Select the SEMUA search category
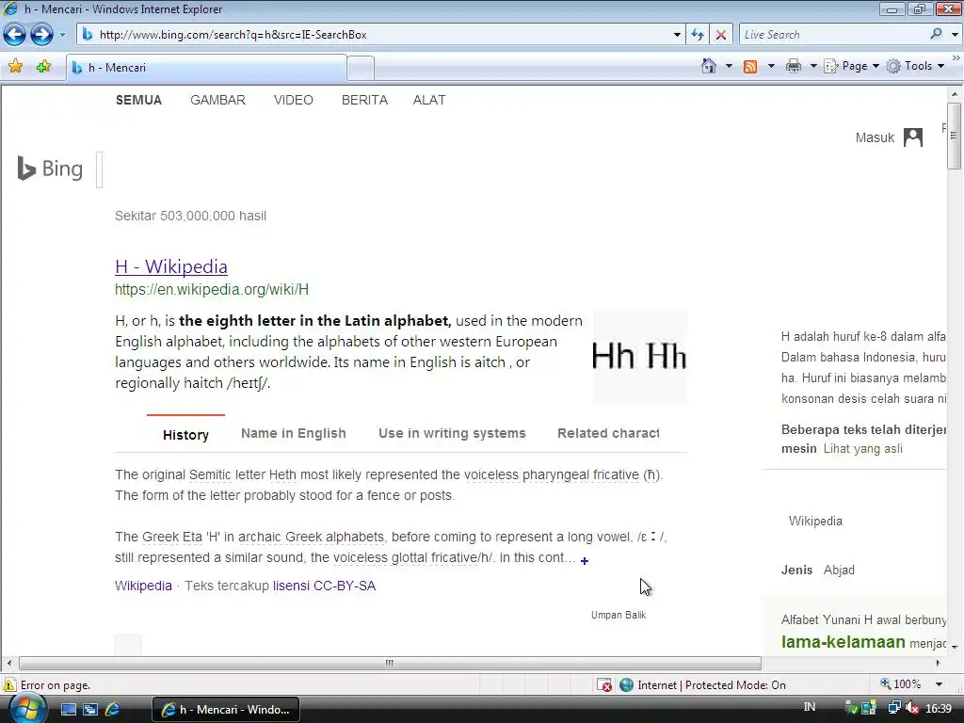 coord(138,100)
